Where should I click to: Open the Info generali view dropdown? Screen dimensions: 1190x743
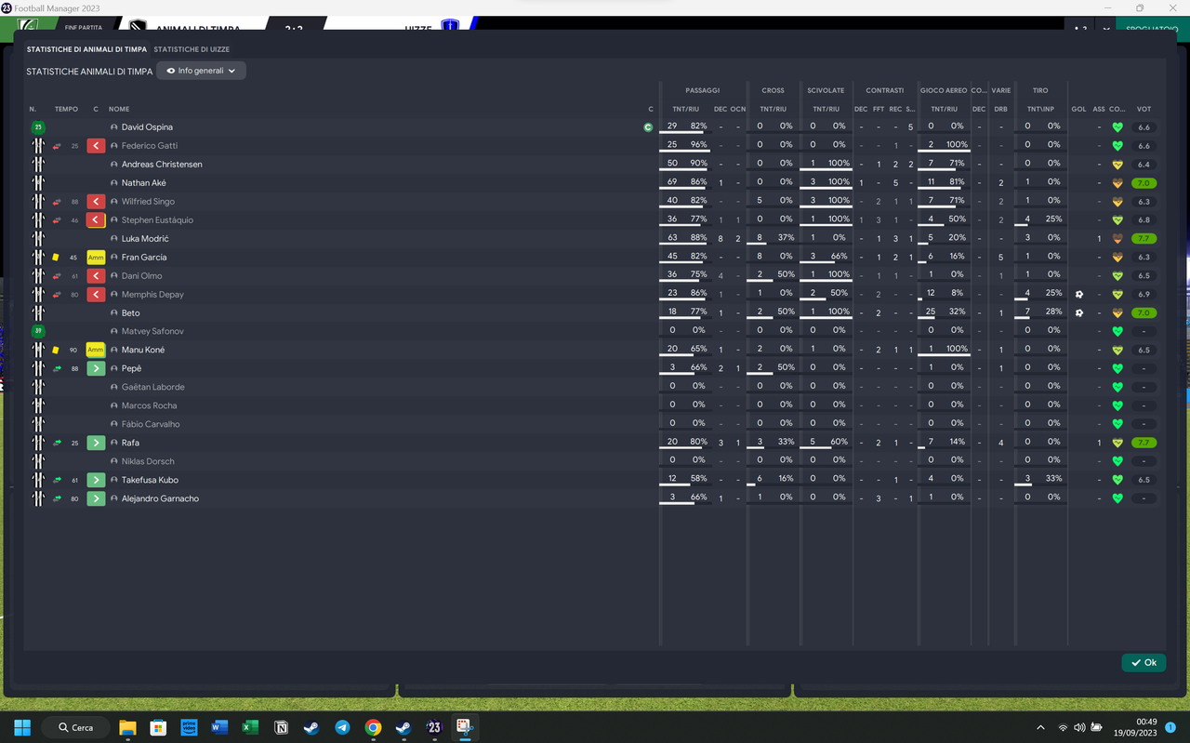coord(201,71)
